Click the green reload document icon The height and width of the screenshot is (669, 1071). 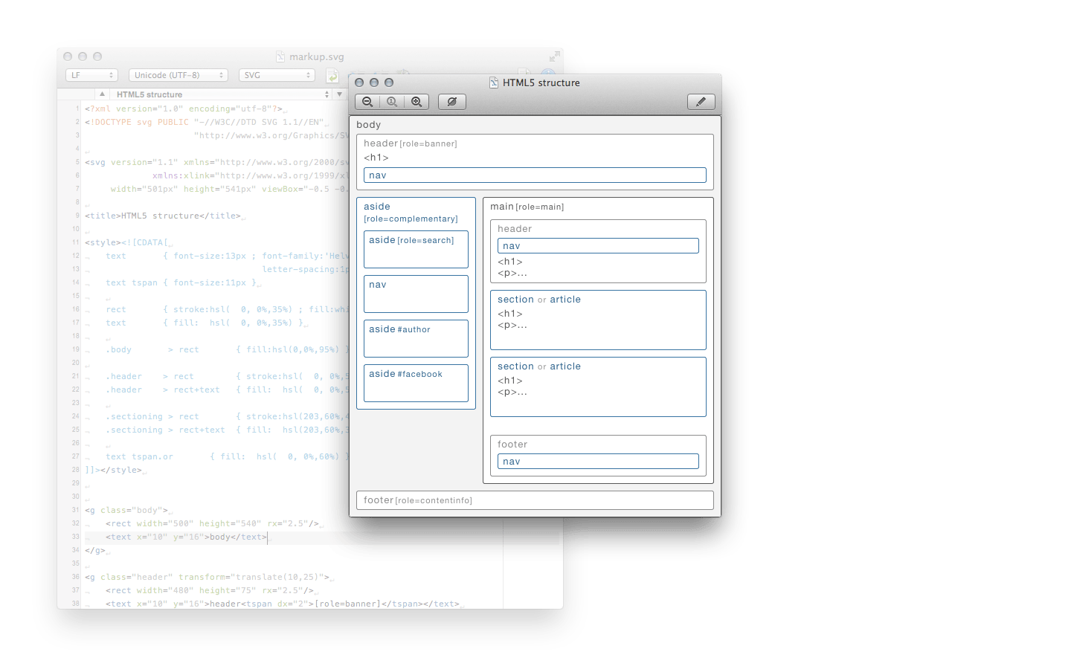[332, 76]
